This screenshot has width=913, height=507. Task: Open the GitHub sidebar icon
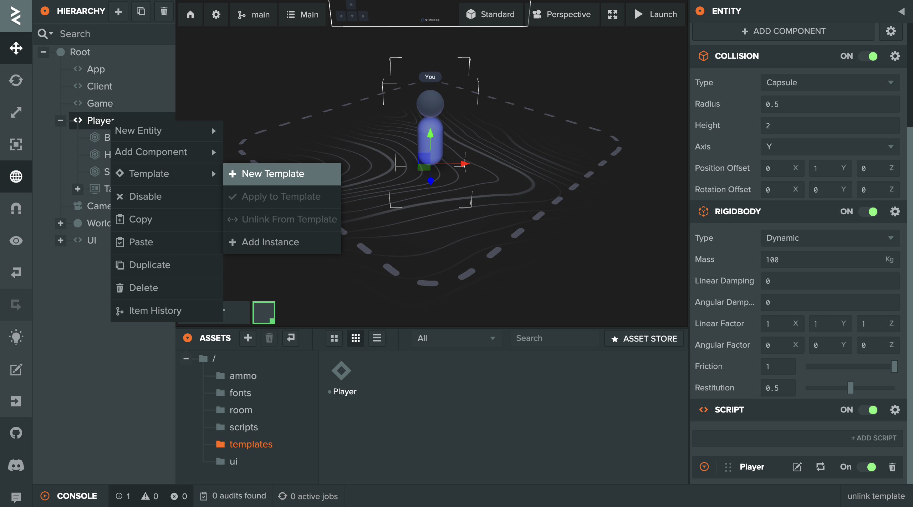pos(16,433)
